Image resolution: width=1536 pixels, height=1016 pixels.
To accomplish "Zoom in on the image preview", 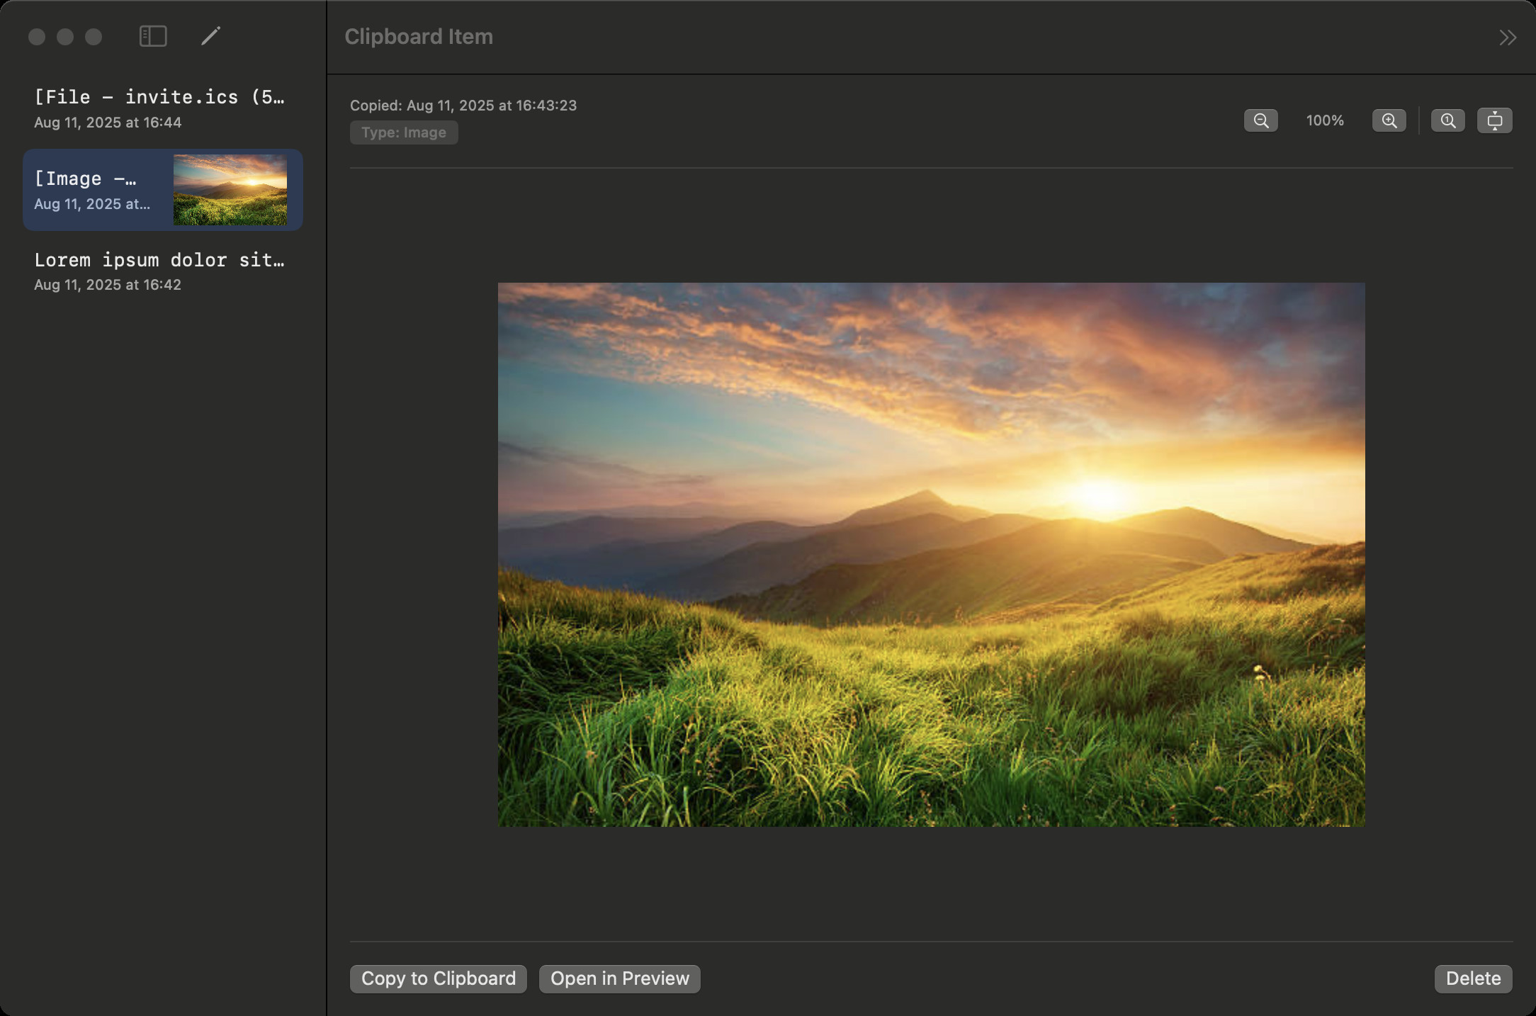I will click(x=1389, y=120).
